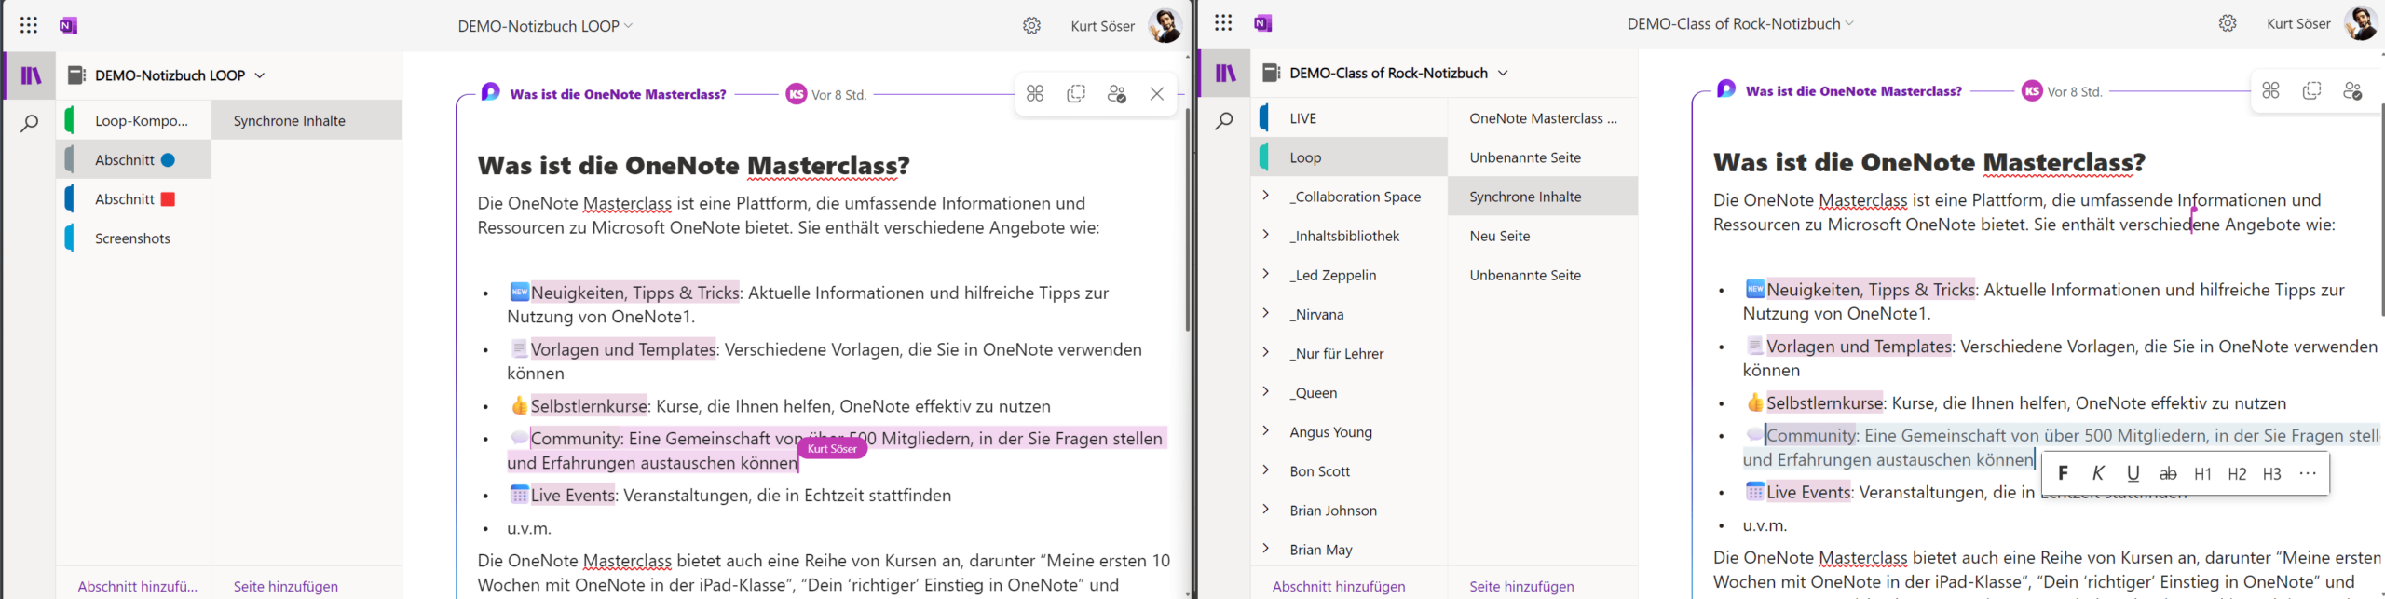The width and height of the screenshot is (2385, 599).
Task: Apply H2 heading style
Action: tap(2237, 473)
